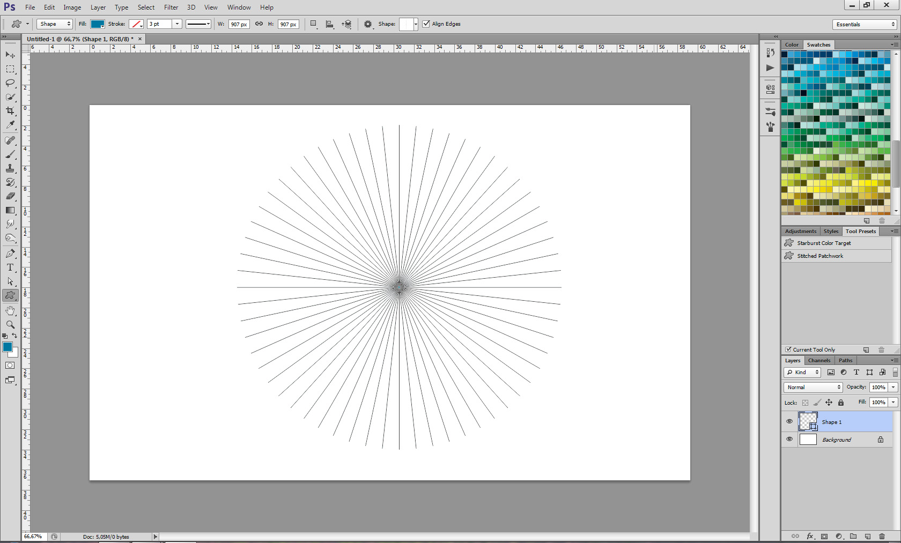Open the tool mode Shape dropdown
Screen dimensions: 901x543
click(x=54, y=24)
